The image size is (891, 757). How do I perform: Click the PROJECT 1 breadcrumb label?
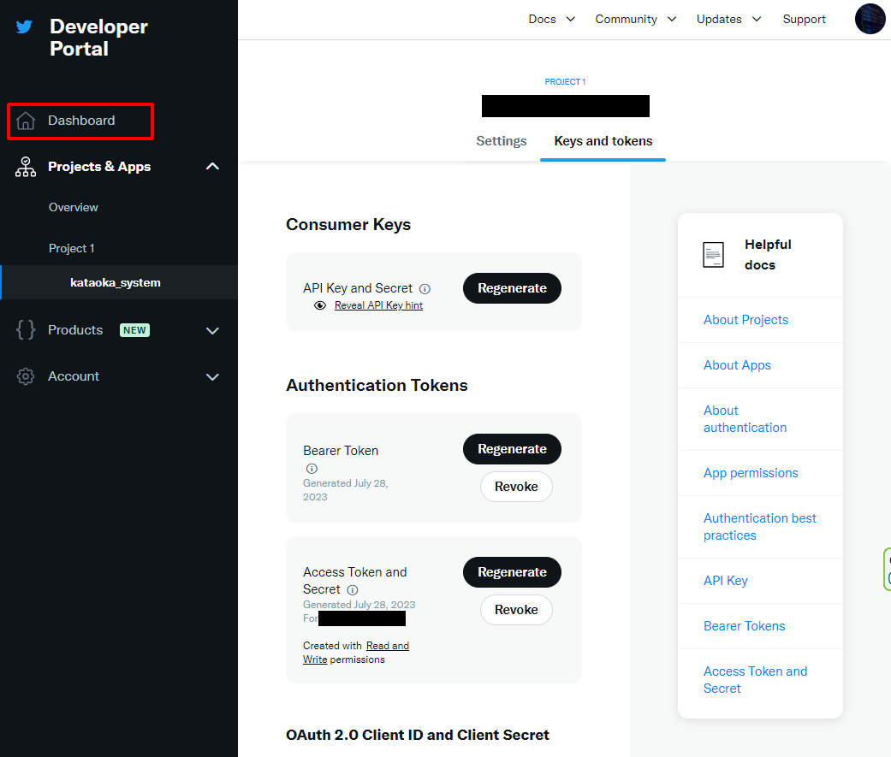pos(566,82)
